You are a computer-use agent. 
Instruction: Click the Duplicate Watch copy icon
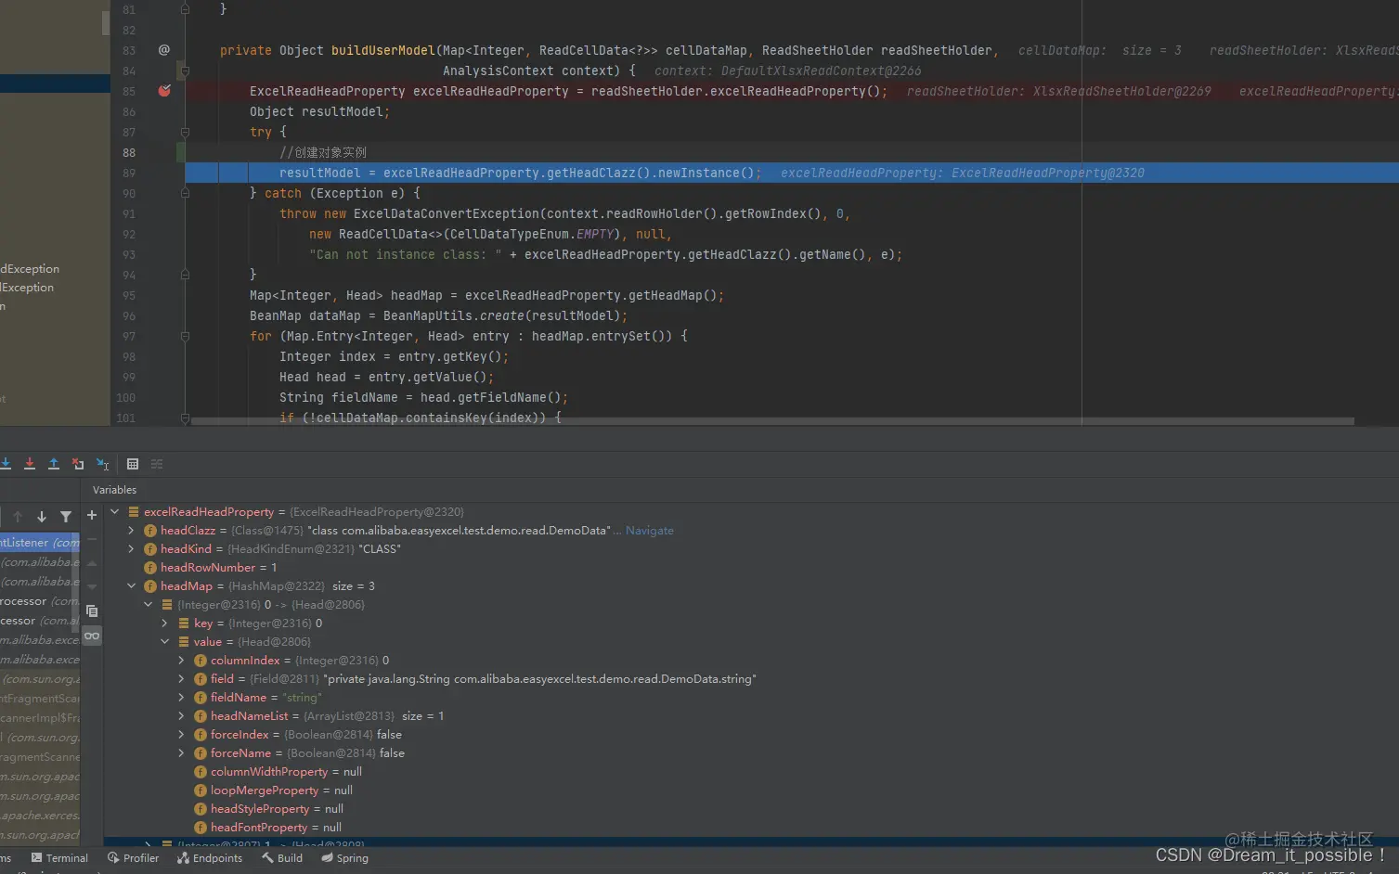tap(92, 611)
